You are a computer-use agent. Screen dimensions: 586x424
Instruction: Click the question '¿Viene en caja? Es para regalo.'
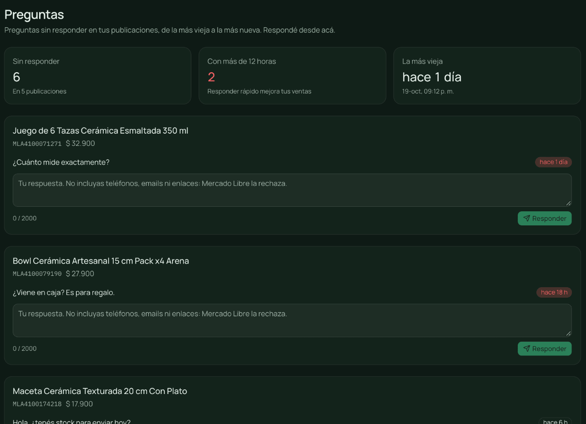tap(64, 292)
